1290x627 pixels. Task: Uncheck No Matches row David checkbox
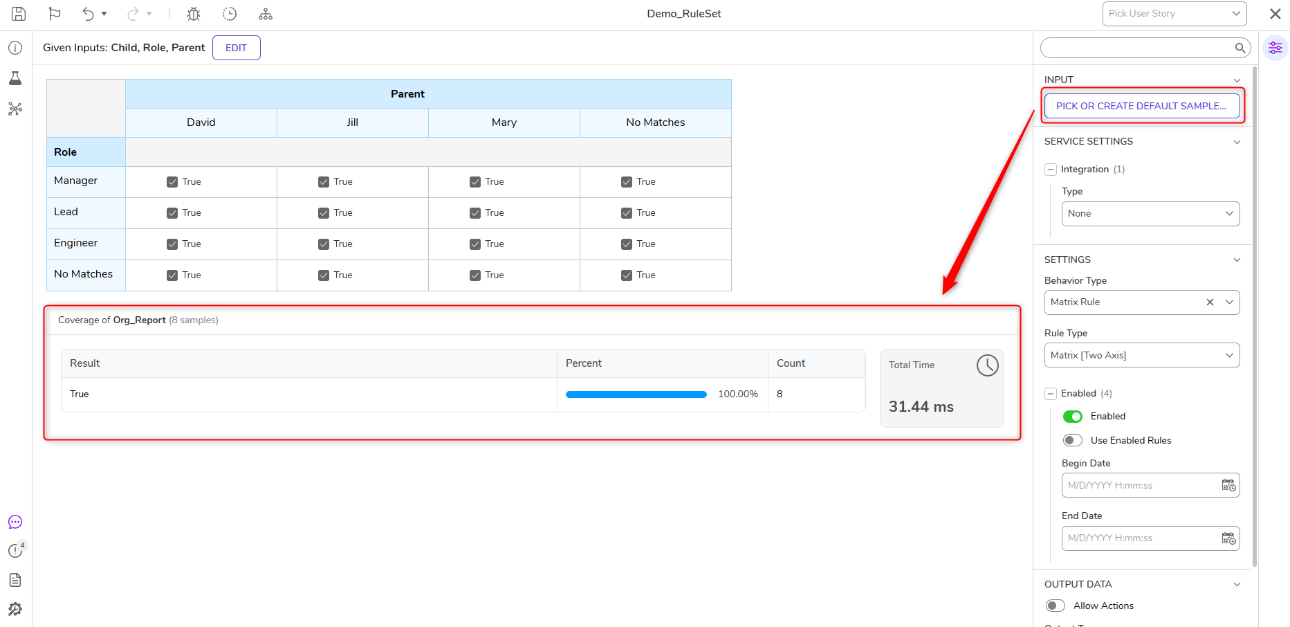point(172,275)
